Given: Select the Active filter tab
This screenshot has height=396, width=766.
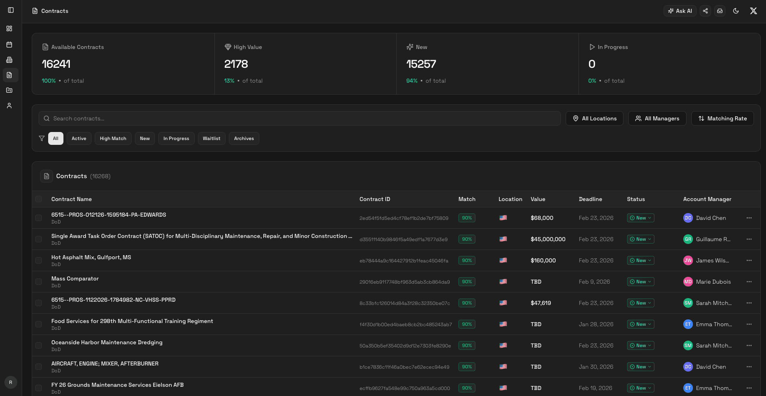Looking at the screenshot, I should click(79, 138).
